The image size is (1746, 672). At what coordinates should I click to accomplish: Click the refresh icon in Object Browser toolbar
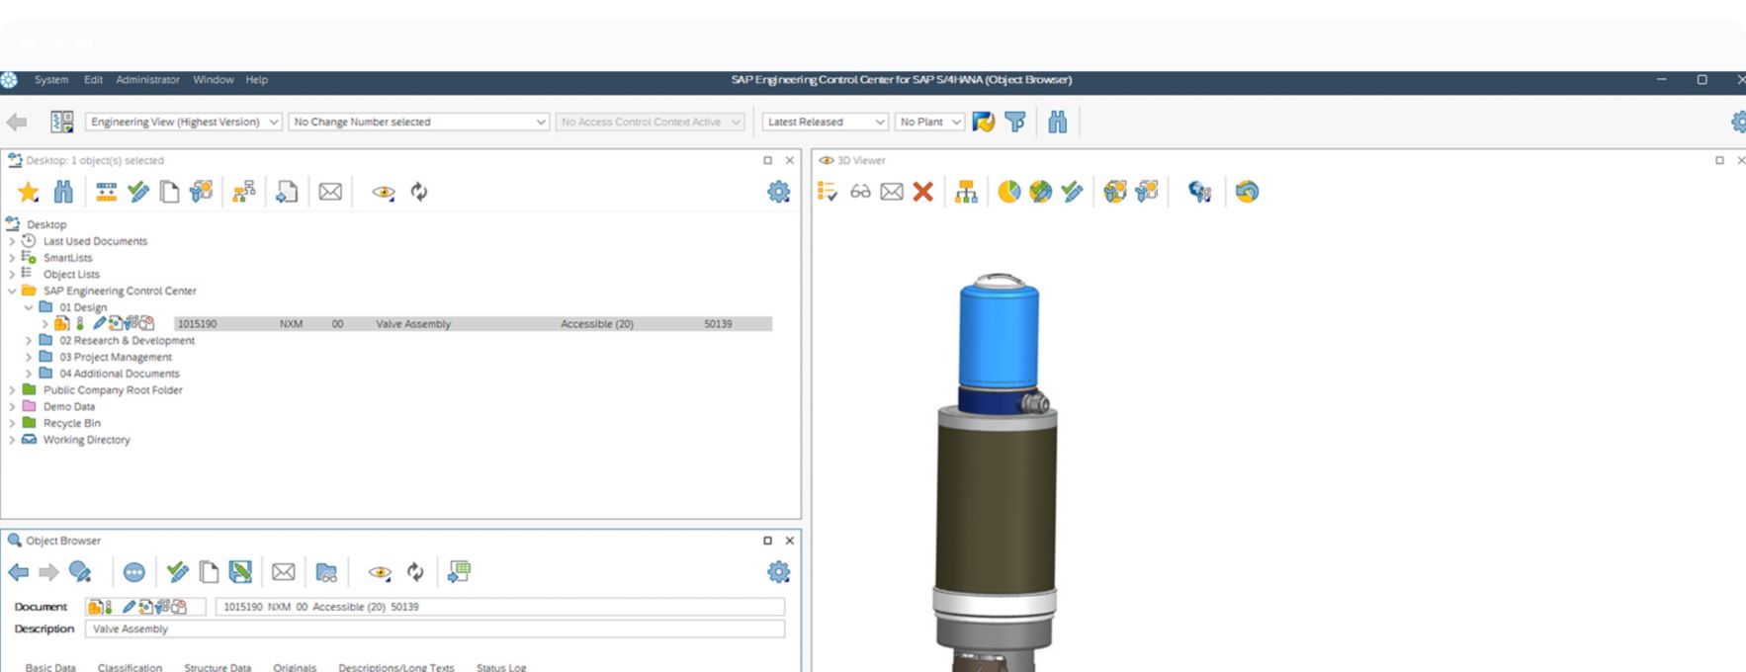point(415,572)
